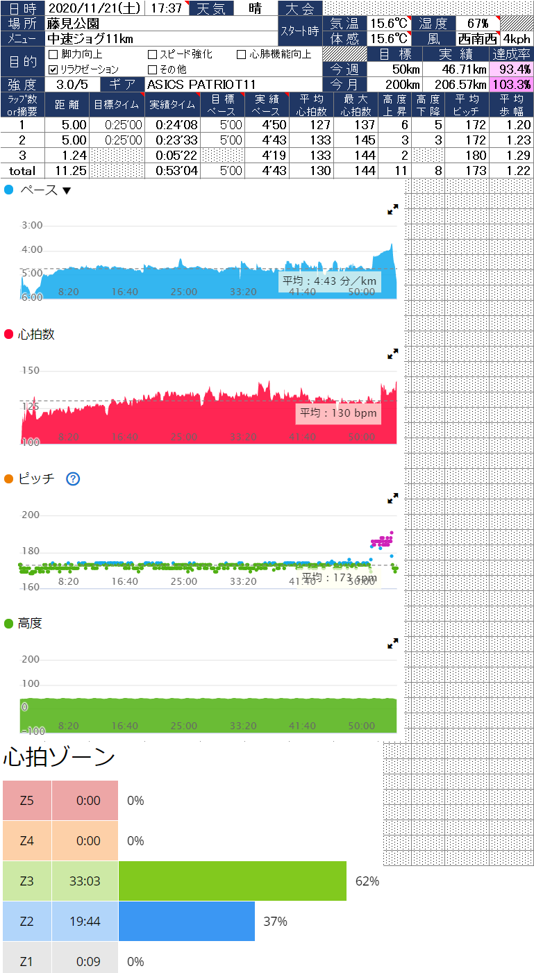Expand the altitude chart to fullscreen
Screen dimensions: 534x973
(392, 643)
